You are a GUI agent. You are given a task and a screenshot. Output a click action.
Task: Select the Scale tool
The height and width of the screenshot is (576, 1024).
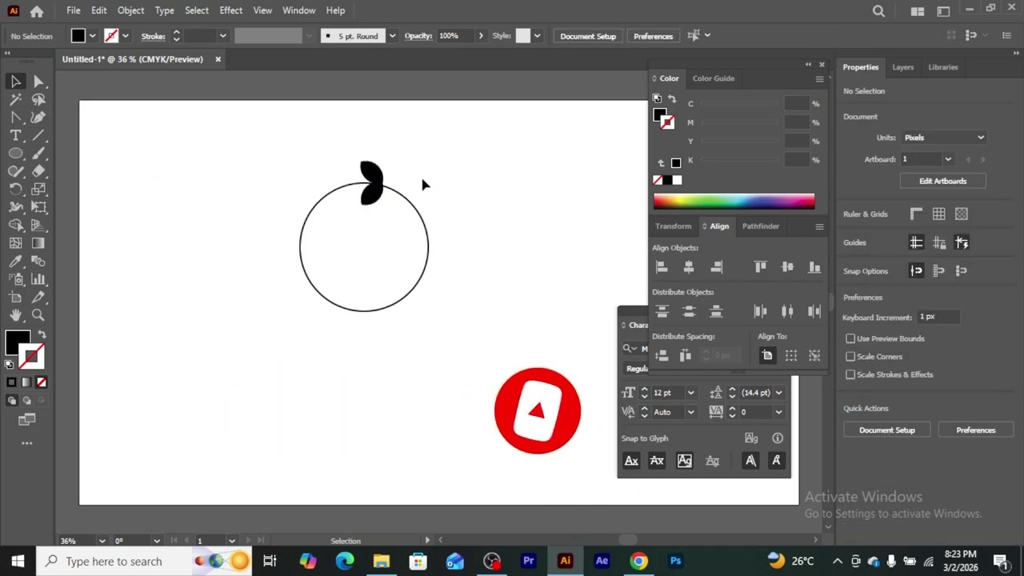click(x=38, y=190)
